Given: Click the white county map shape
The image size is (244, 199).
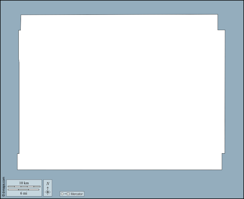Looking at the screenshot, I should point(121,92).
